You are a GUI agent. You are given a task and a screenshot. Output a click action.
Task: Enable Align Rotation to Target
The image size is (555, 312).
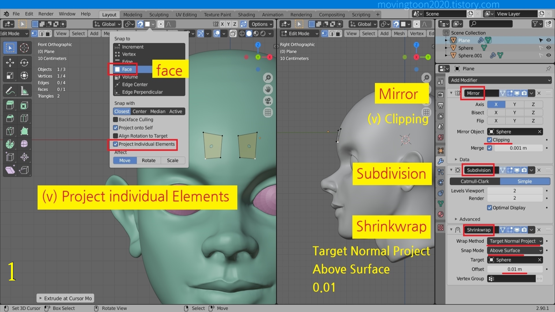[115, 136]
